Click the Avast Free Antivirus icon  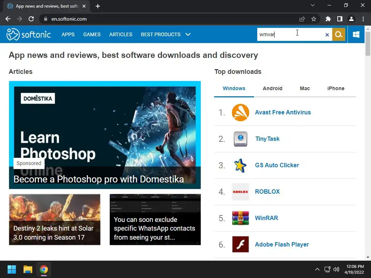[241, 113]
